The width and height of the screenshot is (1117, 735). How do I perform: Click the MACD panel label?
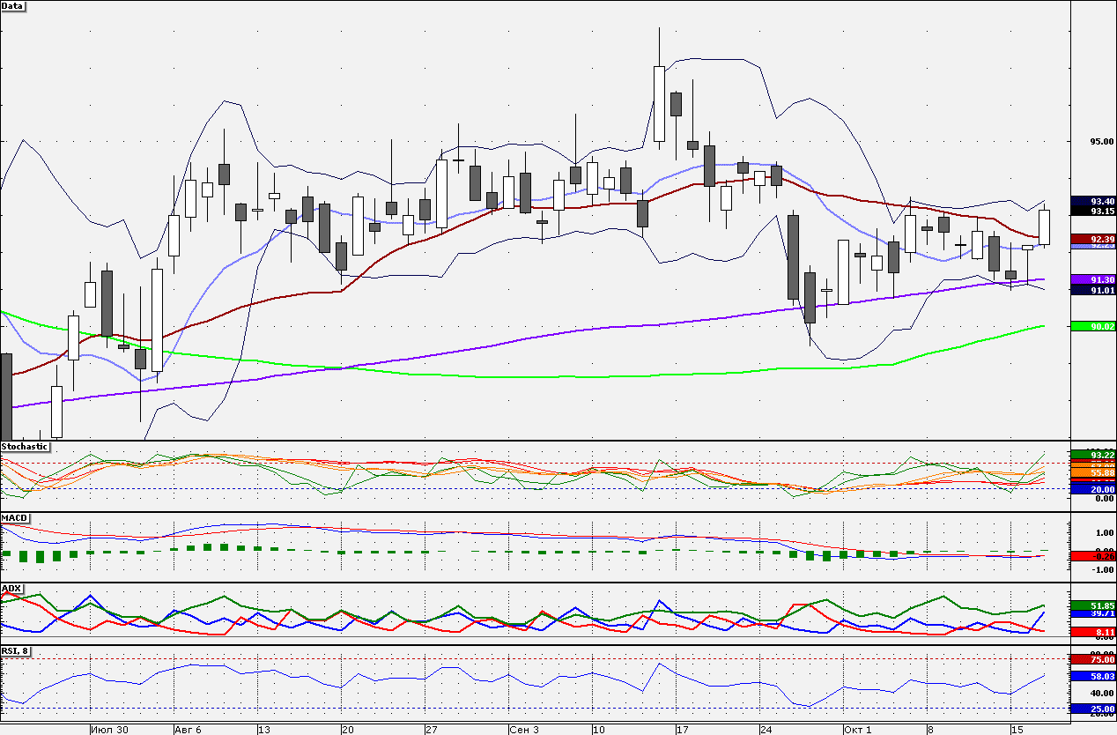(16, 517)
